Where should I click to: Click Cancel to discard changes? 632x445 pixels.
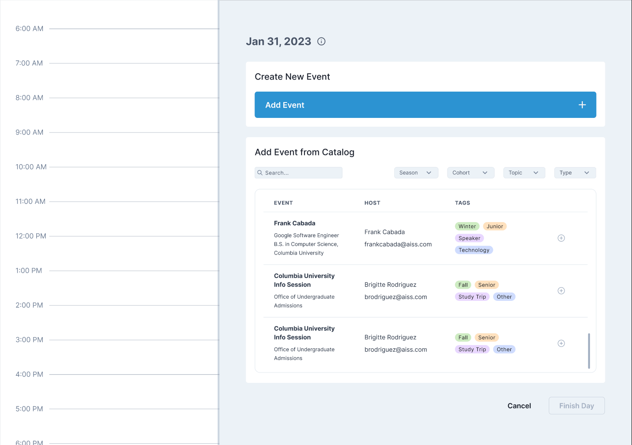click(x=519, y=405)
